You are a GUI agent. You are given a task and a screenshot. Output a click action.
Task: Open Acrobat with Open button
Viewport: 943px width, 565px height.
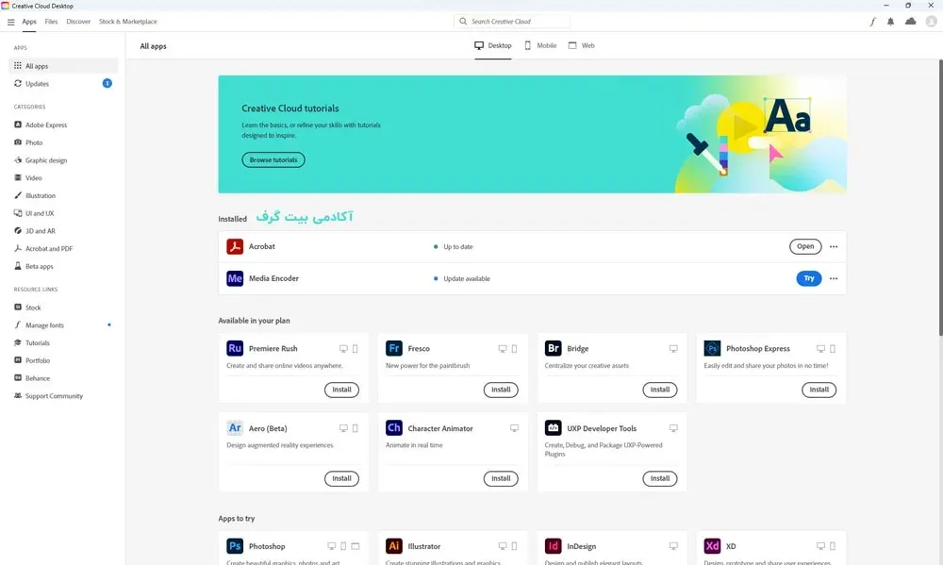coord(805,247)
